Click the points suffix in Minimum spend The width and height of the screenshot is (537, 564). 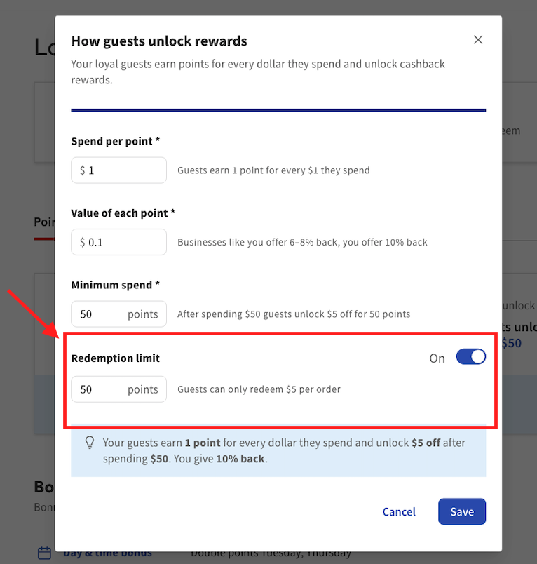click(x=143, y=314)
